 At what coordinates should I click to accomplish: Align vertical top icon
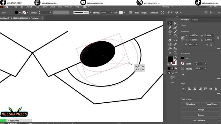[x=205, y=89]
